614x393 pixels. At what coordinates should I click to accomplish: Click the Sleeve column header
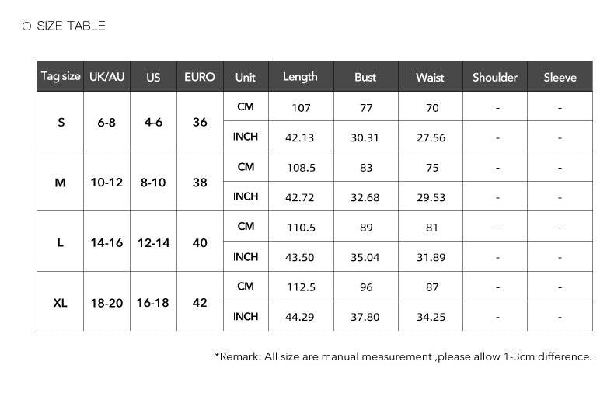click(x=560, y=77)
